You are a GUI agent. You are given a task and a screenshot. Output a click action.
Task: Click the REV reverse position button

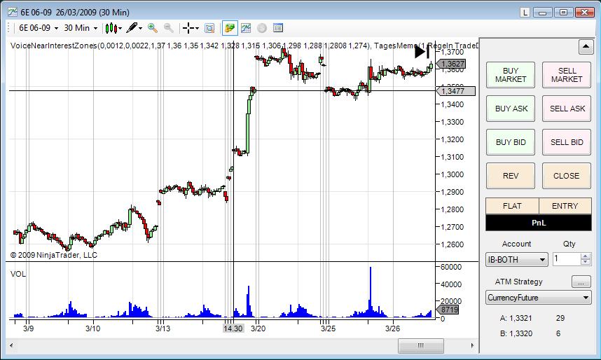(x=511, y=176)
